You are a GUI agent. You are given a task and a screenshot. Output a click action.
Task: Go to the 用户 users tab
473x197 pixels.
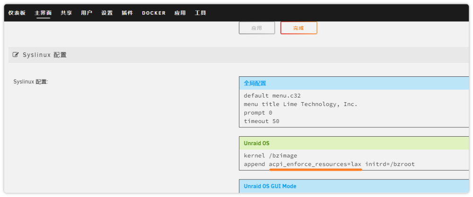(87, 13)
